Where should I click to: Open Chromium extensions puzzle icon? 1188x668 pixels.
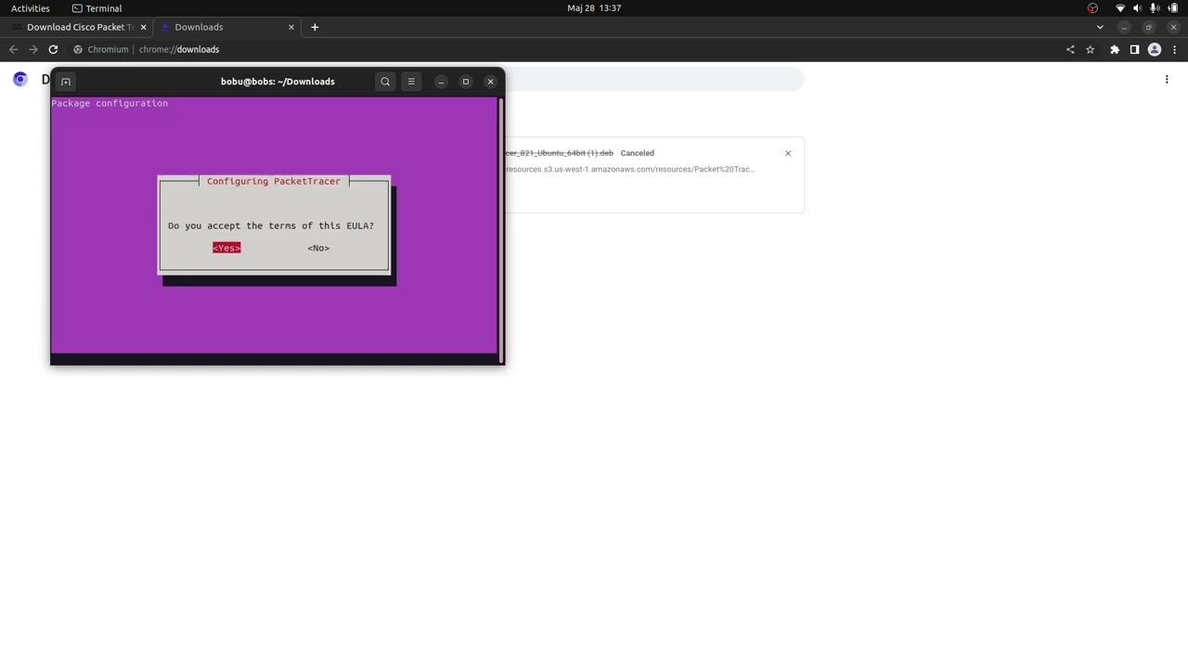[x=1115, y=49]
